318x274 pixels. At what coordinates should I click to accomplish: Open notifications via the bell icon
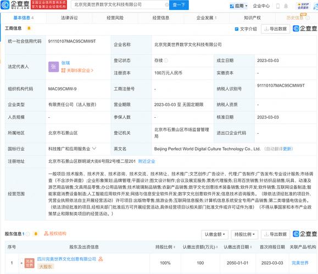[x=286, y=6]
